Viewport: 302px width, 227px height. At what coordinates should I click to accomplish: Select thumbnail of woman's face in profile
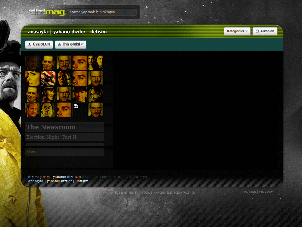pyautogui.click(x=32, y=79)
